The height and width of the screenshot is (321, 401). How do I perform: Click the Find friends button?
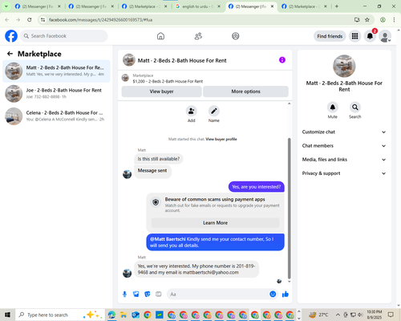click(x=330, y=36)
